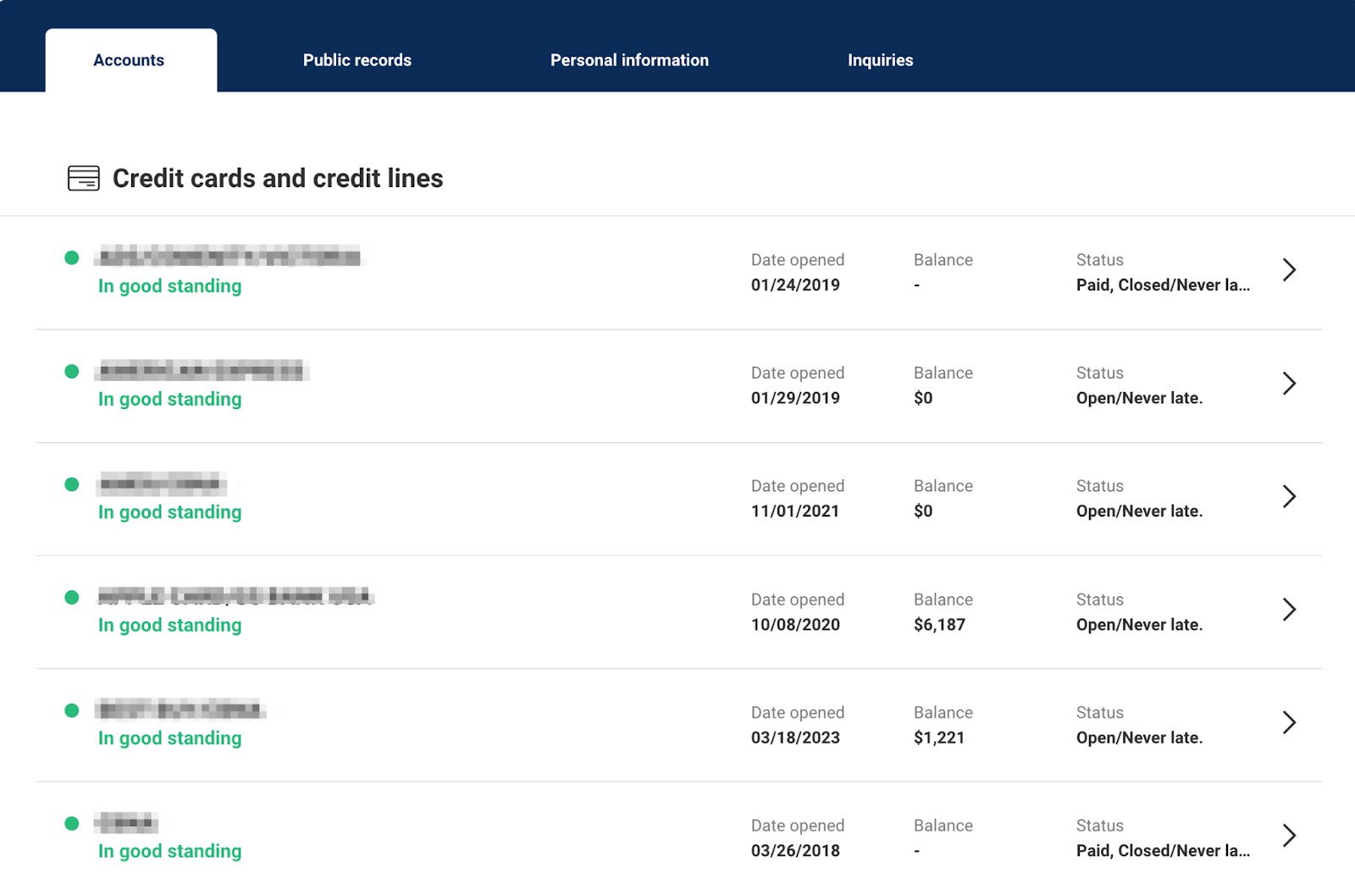Click the date 11/01/2021
Image resolution: width=1355 pixels, height=884 pixels.
[x=795, y=511]
